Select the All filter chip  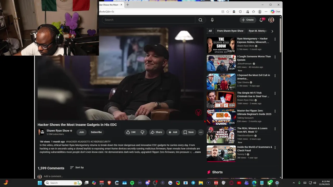(x=210, y=31)
